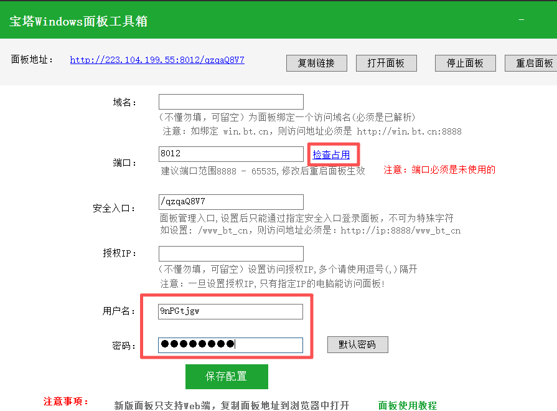Click the 端口： label
The height and width of the screenshot is (411, 557).
125,163
